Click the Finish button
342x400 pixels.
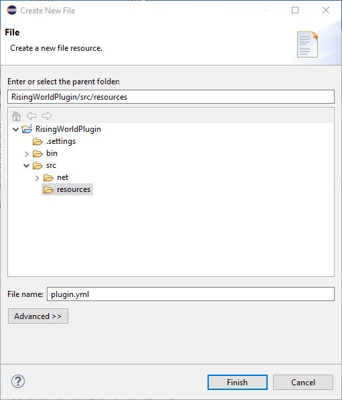coord(238,382)
